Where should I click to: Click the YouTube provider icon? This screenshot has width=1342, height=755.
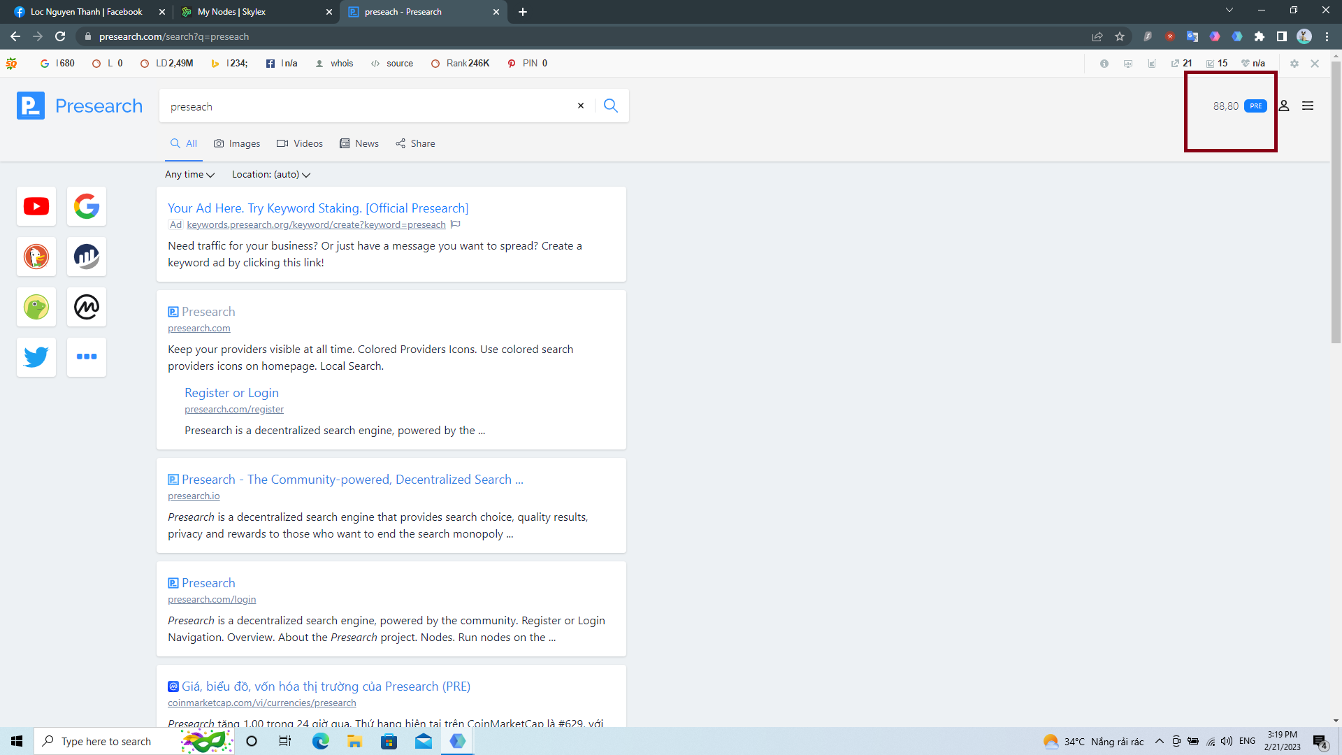click(36, 206)
